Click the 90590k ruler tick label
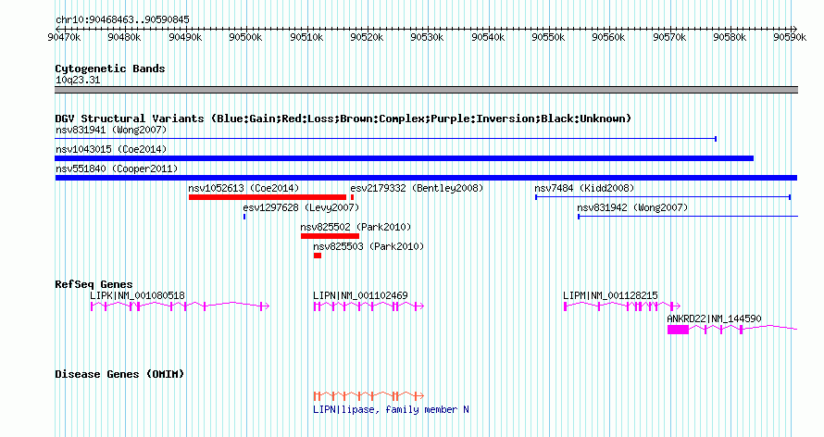The height and width of the screenshot is (437, 824). [790, 37]
